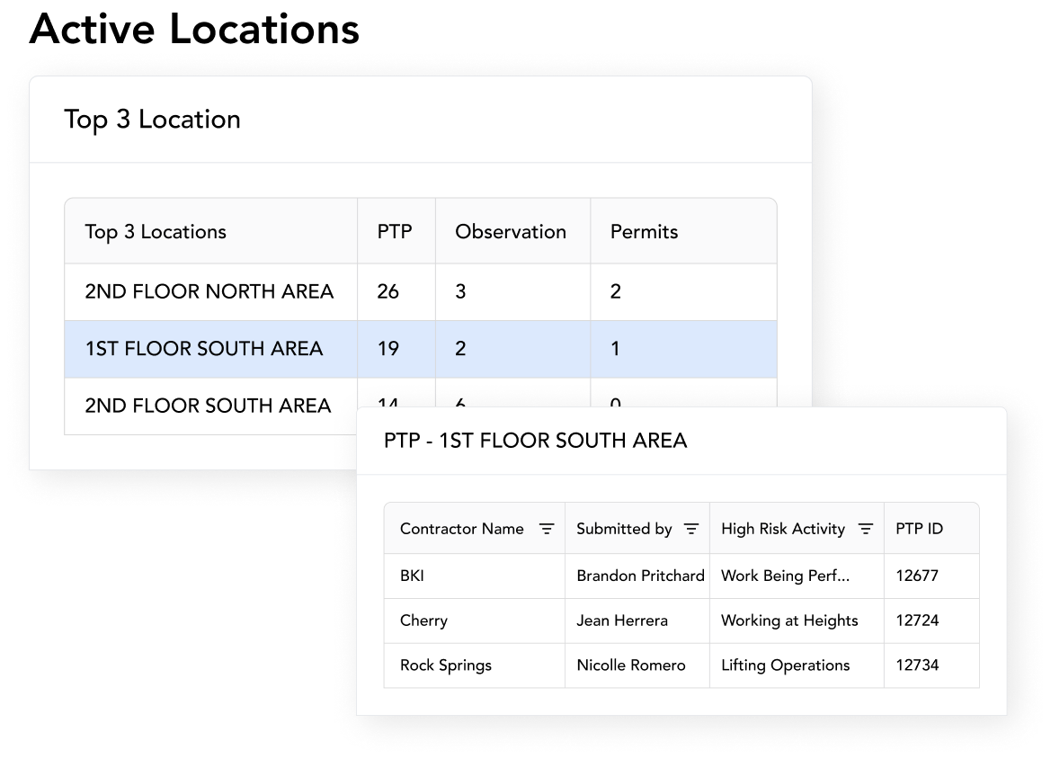Screen dimensions: 1051x759
Task: Click submitter Brandon Pritchard
Action: [x=640, y=576]
